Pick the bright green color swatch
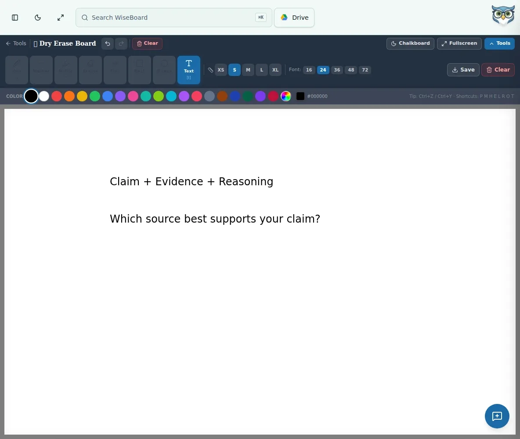This screenshot has height=439, width=520. [x=95, y=96]
